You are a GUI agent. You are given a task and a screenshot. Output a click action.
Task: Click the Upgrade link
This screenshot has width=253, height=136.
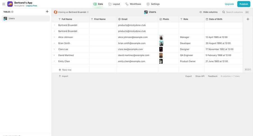(x=229, y=4)
